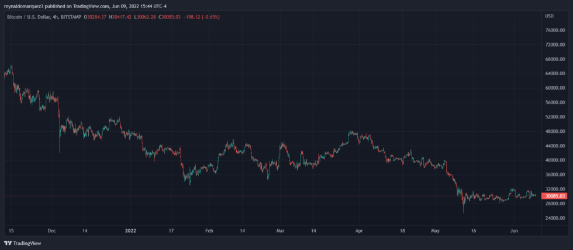This screenshot has height=250, width=573.
Task: Click the 64000.00 price axis label
Action: click(x=554, y=73)
